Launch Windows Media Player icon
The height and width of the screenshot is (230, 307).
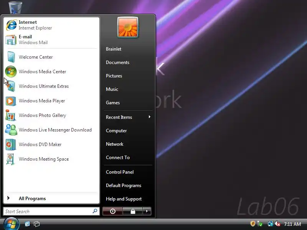click(11, 101)
